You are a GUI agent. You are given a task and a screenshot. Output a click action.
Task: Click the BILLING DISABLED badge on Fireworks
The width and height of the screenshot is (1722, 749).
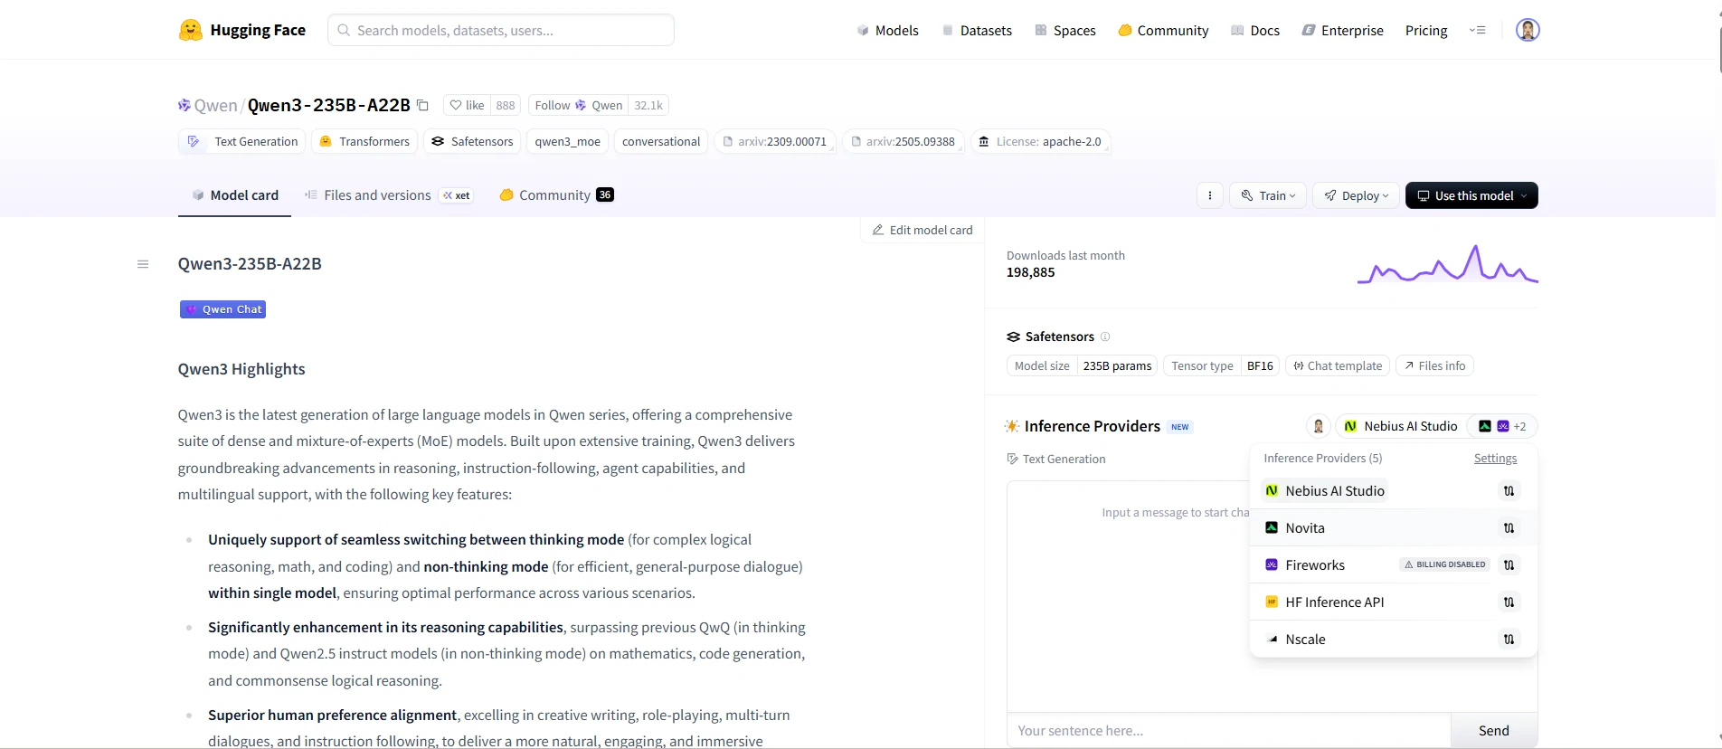1445,564
